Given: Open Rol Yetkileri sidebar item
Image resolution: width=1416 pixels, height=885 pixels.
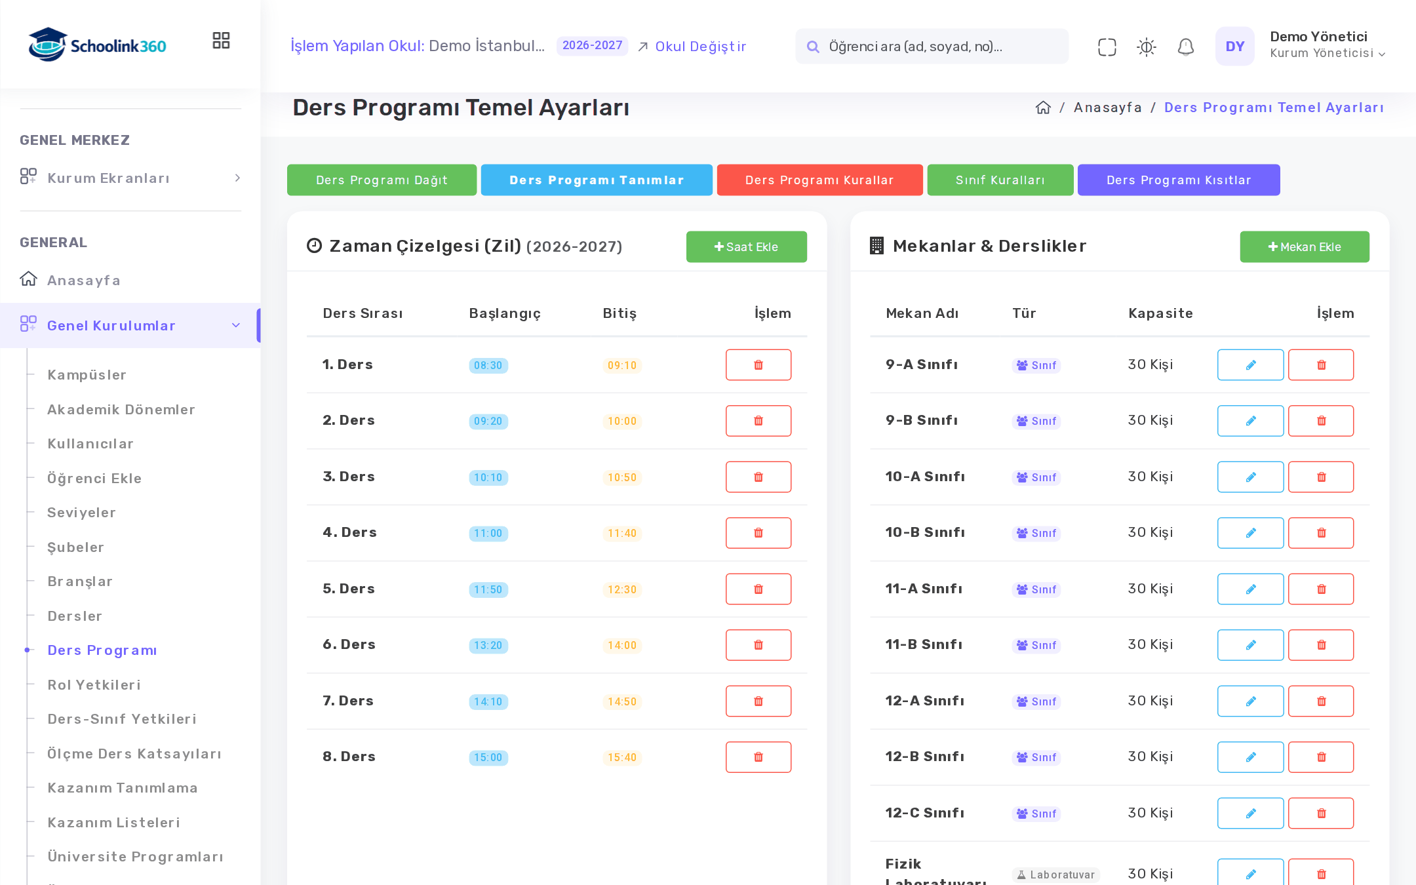Looking at the screenshot, I should coord(94,685).
